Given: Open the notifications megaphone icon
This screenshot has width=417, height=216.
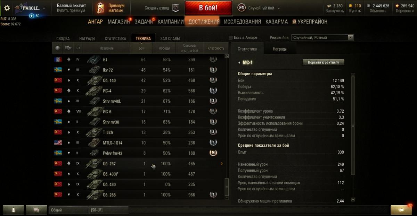Looking at the screenshot, I should click(401, 210).
